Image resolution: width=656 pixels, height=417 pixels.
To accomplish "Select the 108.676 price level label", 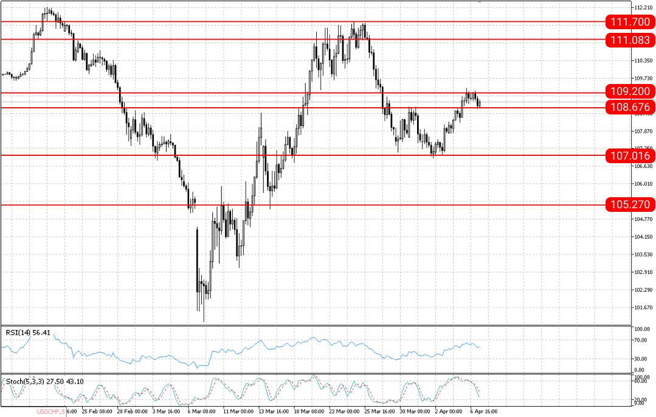I will click(630, 107).
